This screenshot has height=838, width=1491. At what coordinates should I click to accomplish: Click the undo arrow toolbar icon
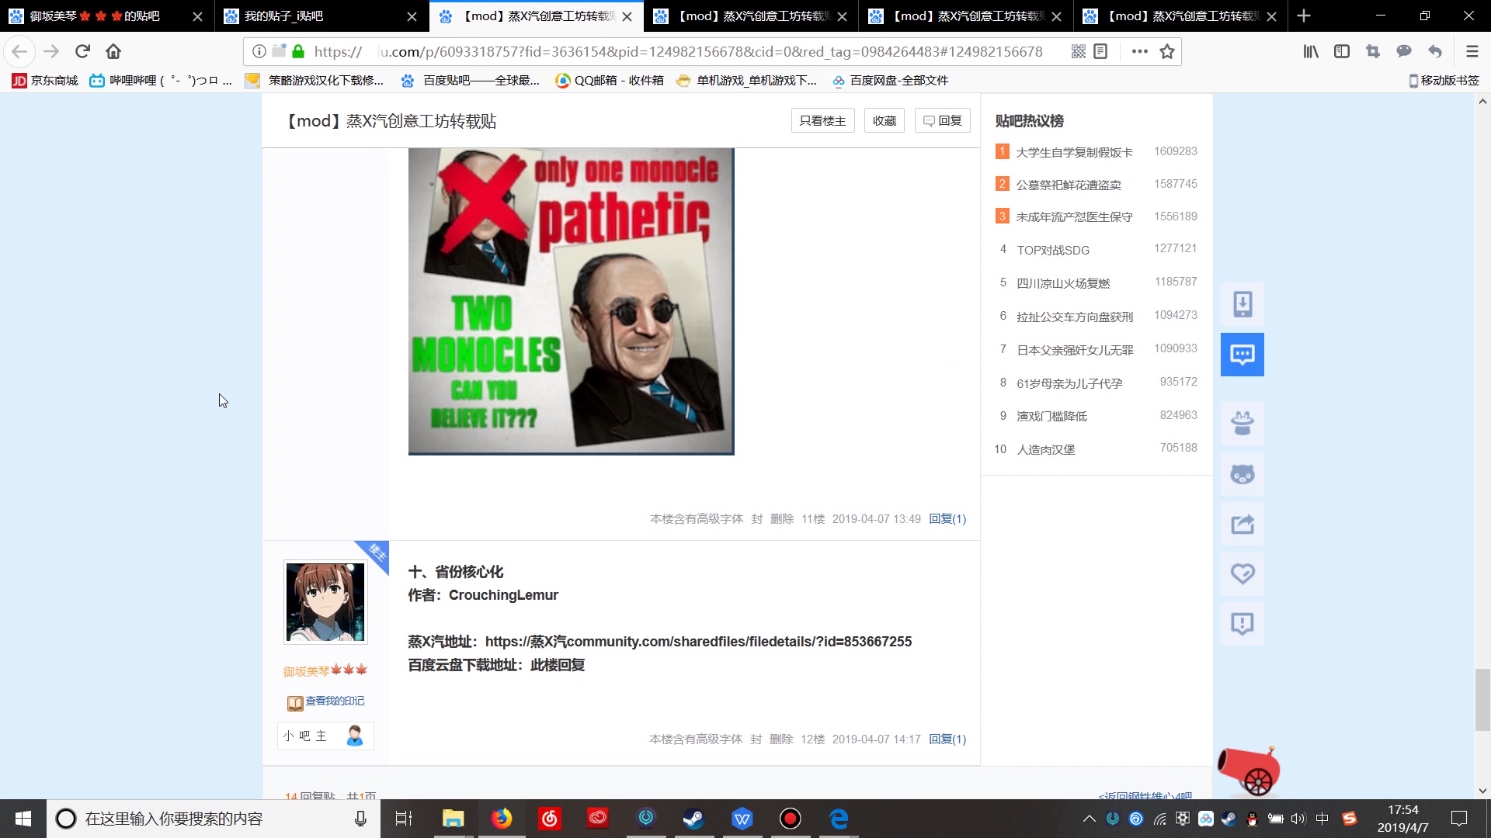(x=1435, y=51)
